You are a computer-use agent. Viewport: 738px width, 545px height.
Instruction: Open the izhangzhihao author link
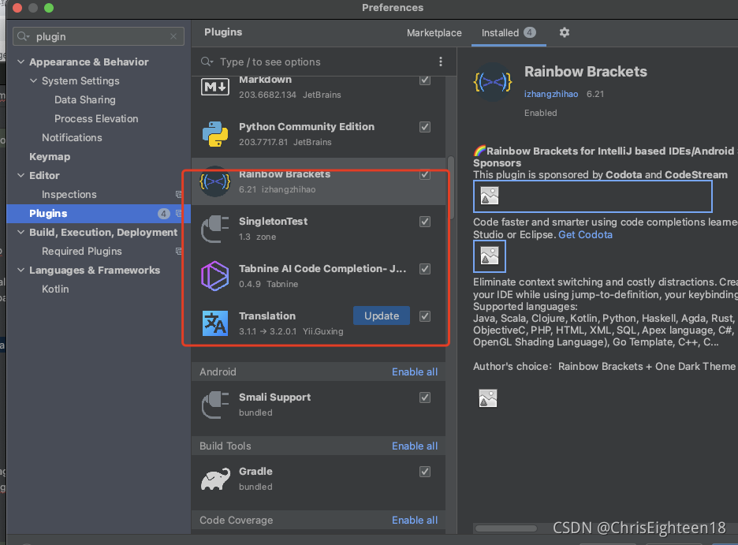pos(550,94)
